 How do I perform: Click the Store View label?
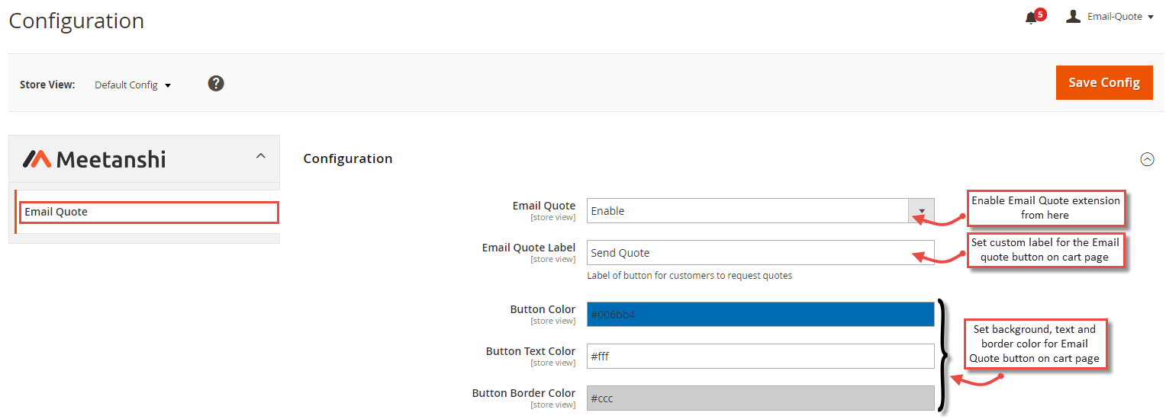(x=47, y=85)
